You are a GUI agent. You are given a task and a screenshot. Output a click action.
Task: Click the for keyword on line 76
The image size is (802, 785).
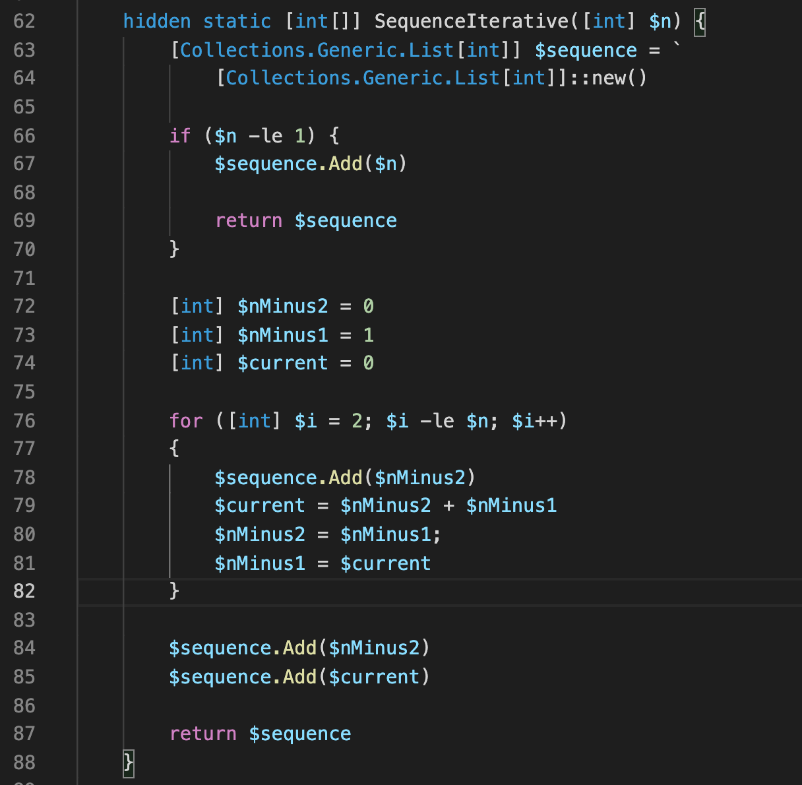[186, 421]
